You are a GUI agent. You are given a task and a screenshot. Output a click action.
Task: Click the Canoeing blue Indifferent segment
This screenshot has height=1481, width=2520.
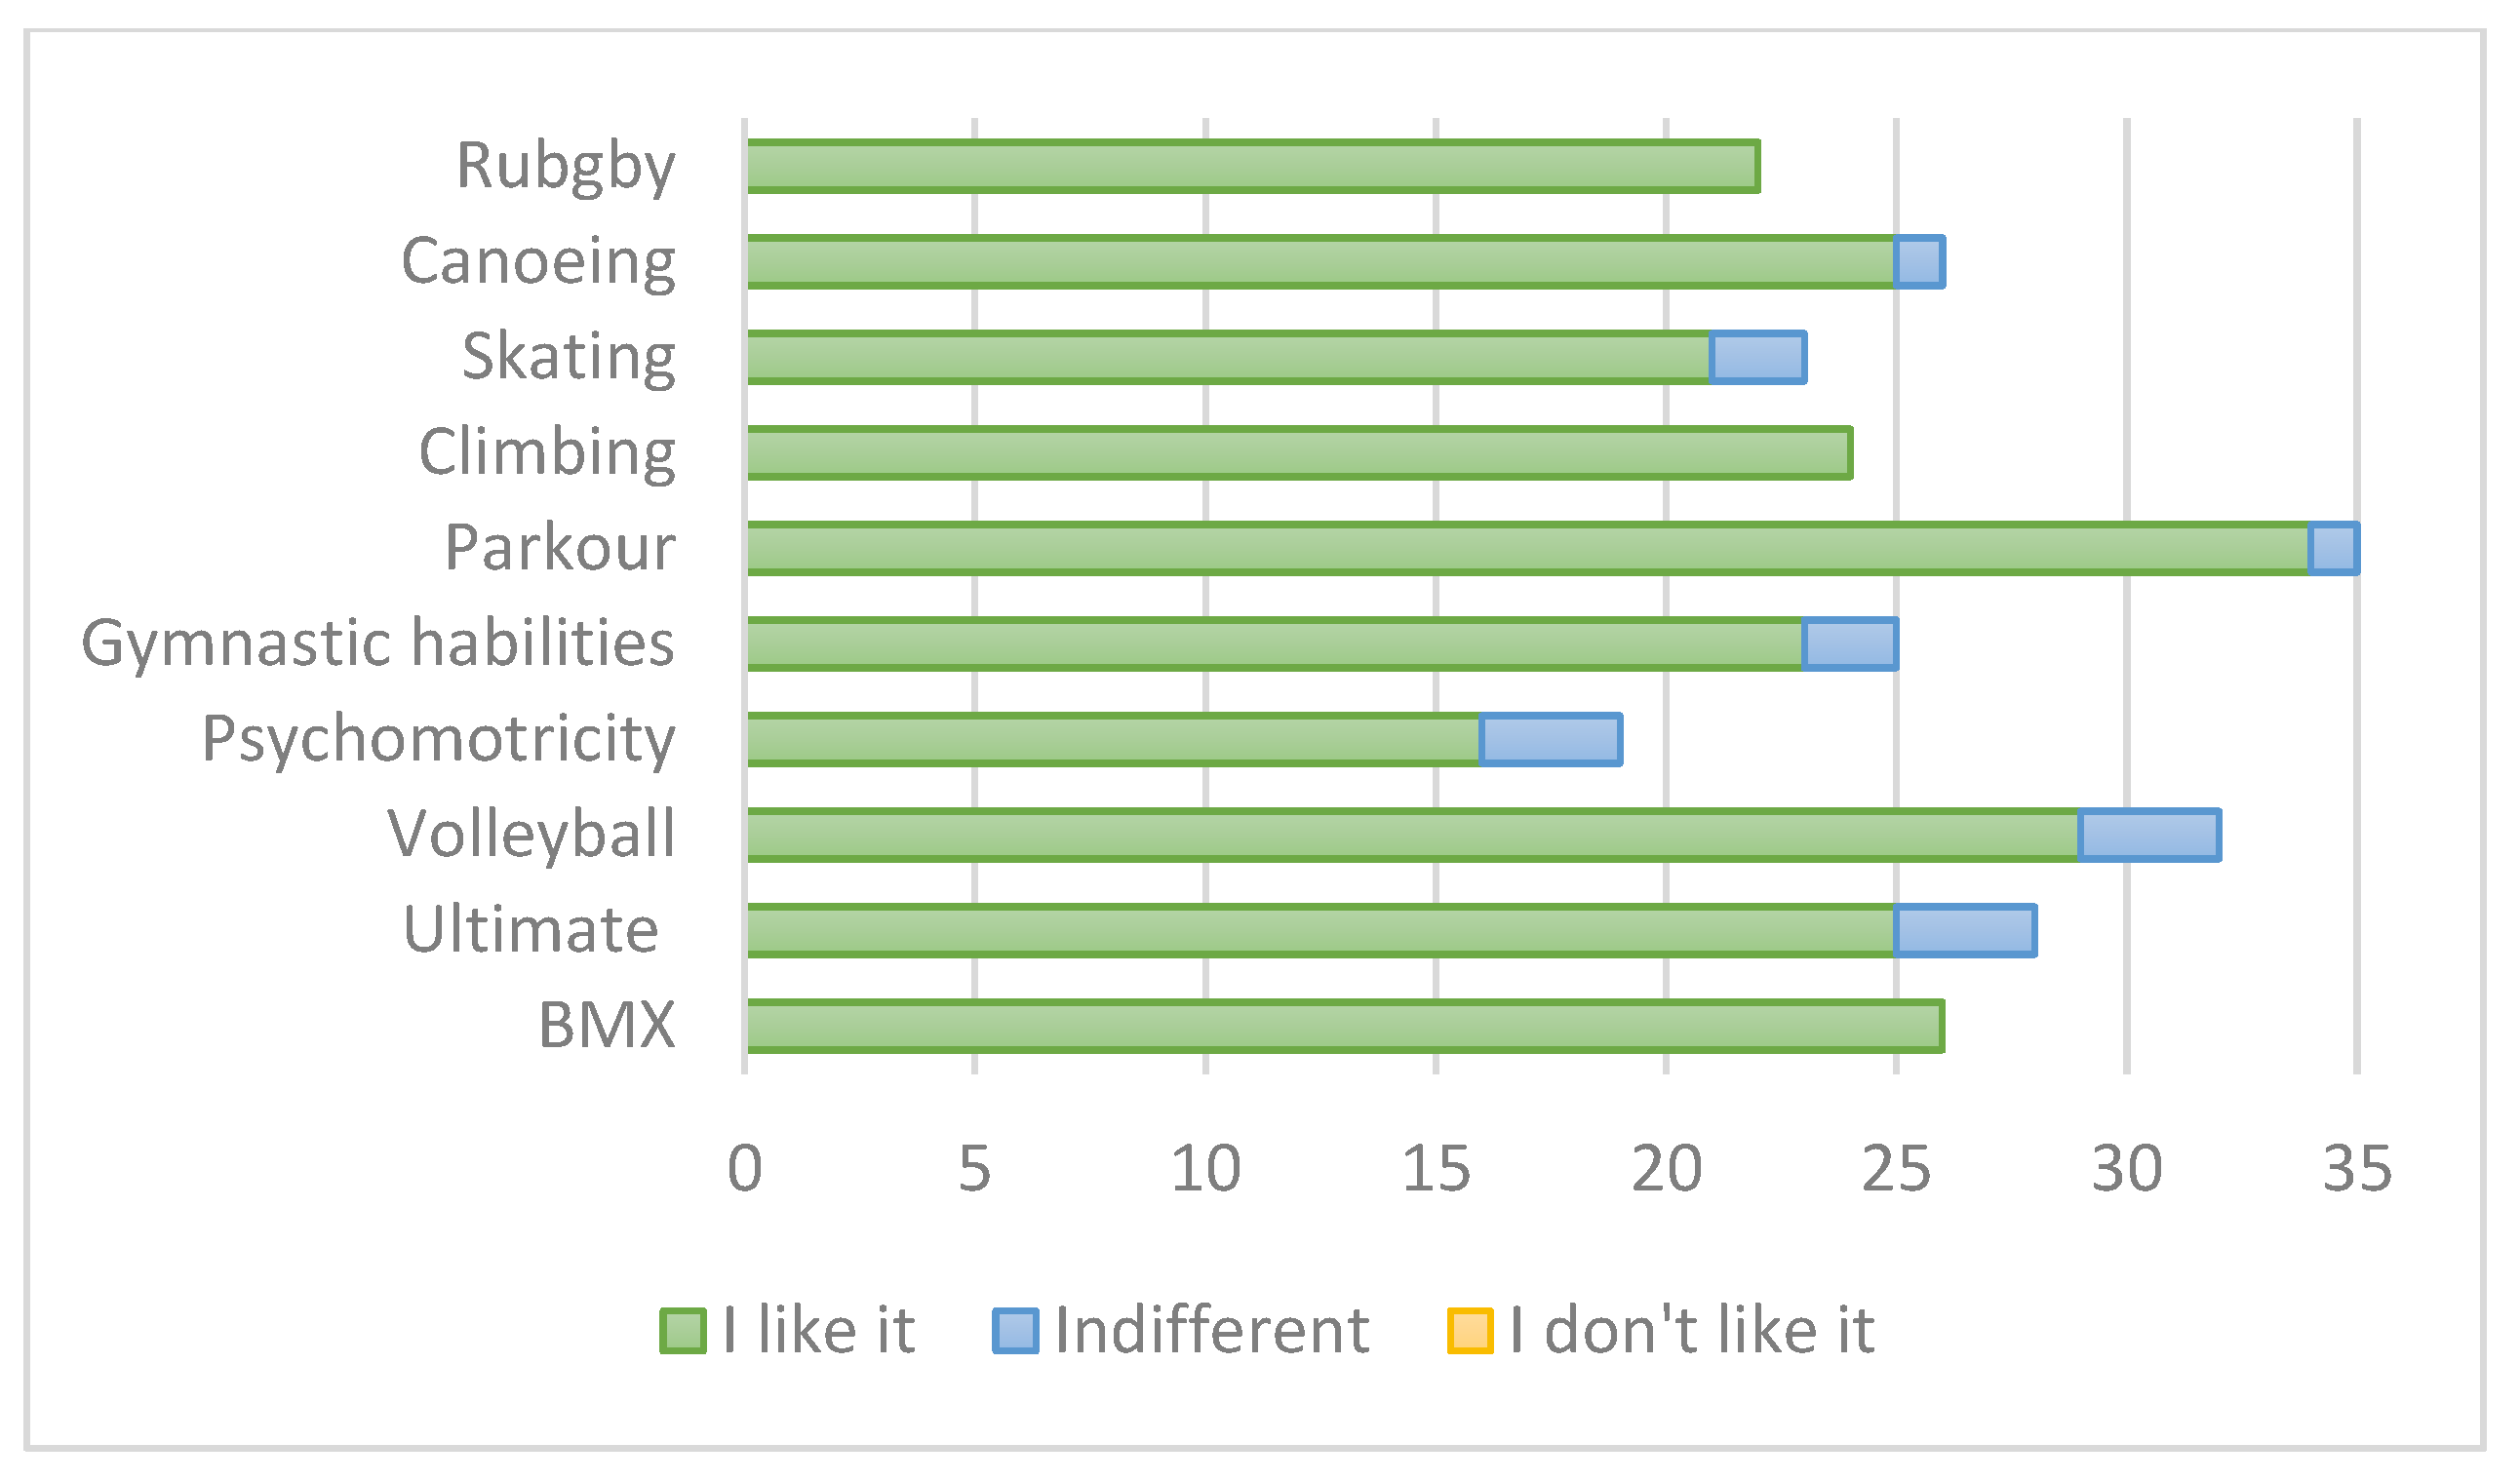click(x=1920, y=262)
